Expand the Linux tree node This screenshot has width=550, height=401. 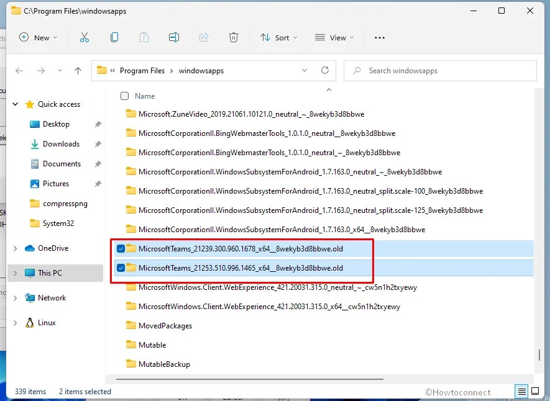(x=15, y=323)
